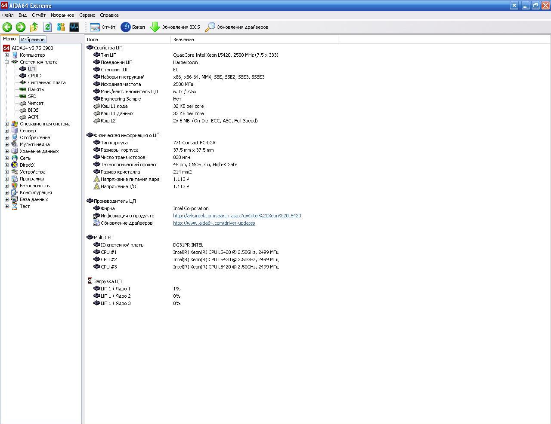Click the Программы icon in tree
The width and height of the screenshot is (551, 424).
15,179
